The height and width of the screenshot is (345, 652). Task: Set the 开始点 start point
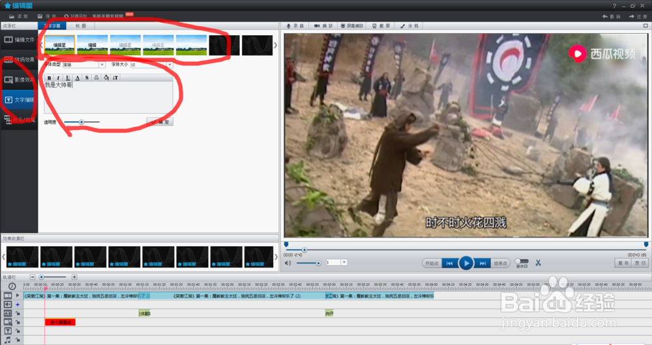pyautogui.click(x=432, y=263)
